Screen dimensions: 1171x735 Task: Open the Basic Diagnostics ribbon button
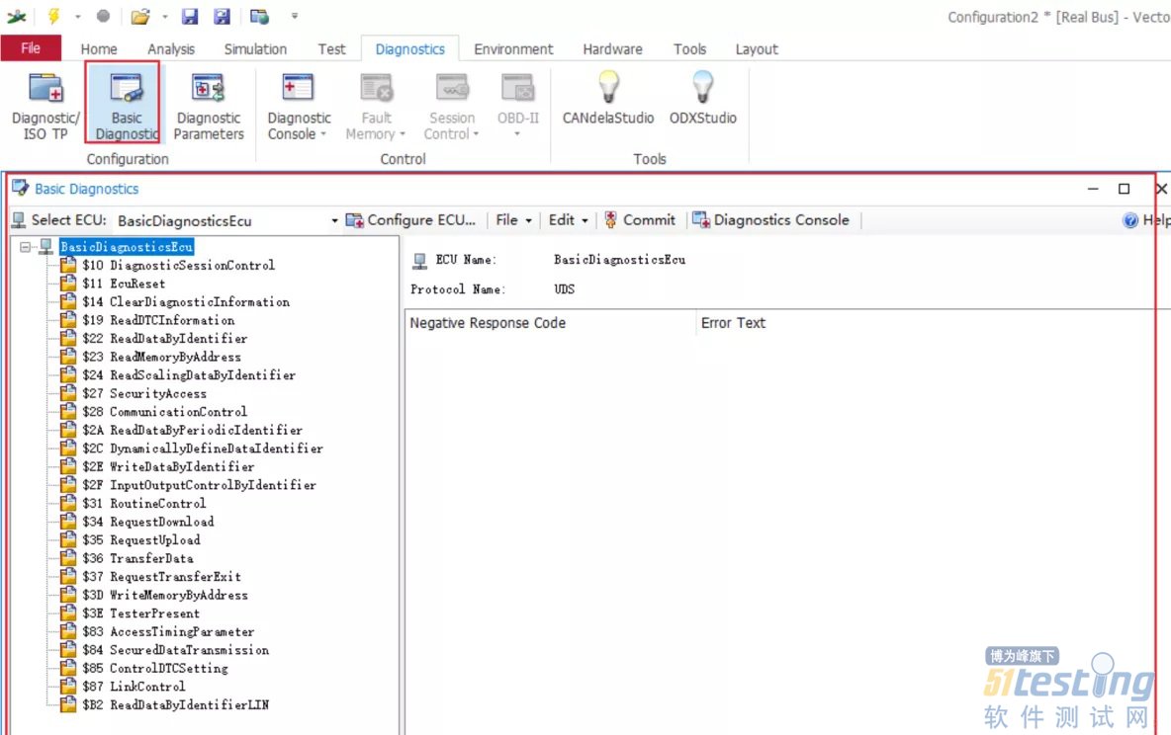[127, 105]
